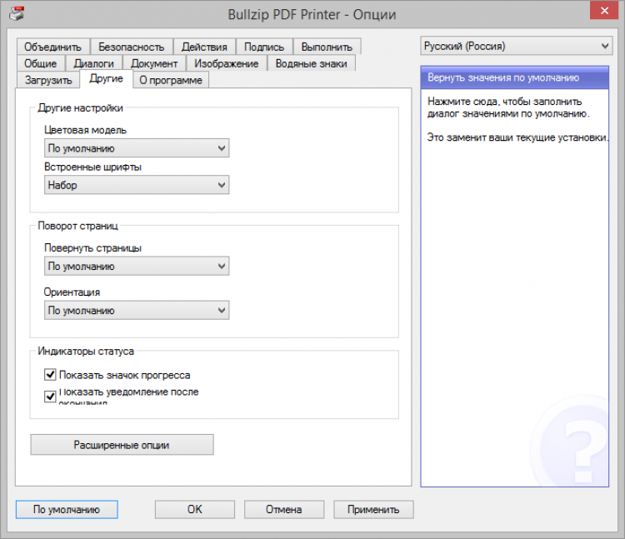Toggle "Показать уведомление после окончания" checkbox
625x539 pixels.
coord(50,397)
